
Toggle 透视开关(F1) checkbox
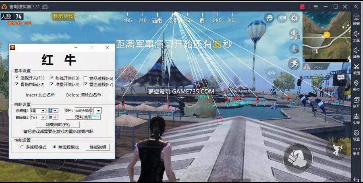[x=17, y=78]
